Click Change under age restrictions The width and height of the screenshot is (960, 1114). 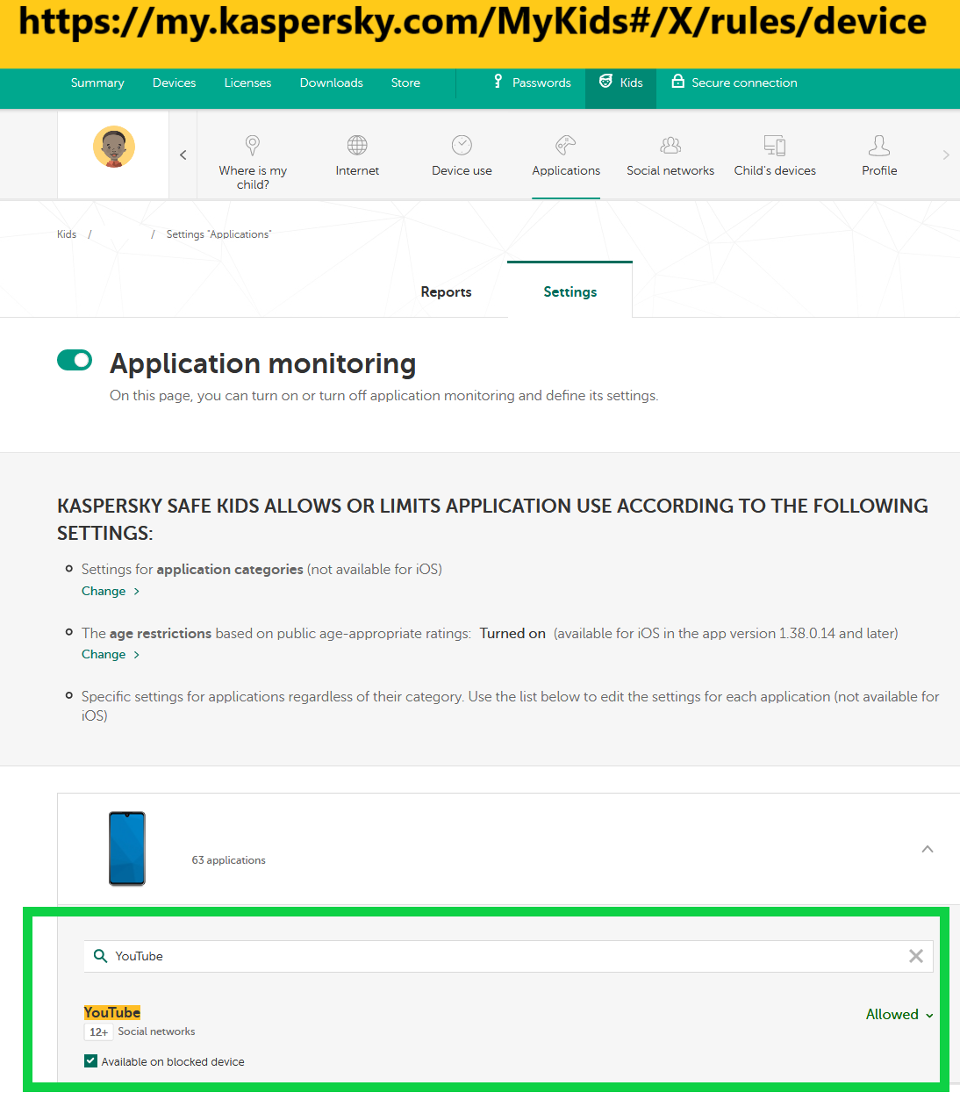[111, 654]
